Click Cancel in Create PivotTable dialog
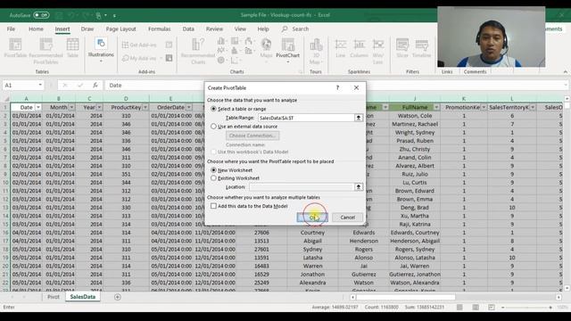Viewport: 571px width, 321px height. [x=347, y=218]
